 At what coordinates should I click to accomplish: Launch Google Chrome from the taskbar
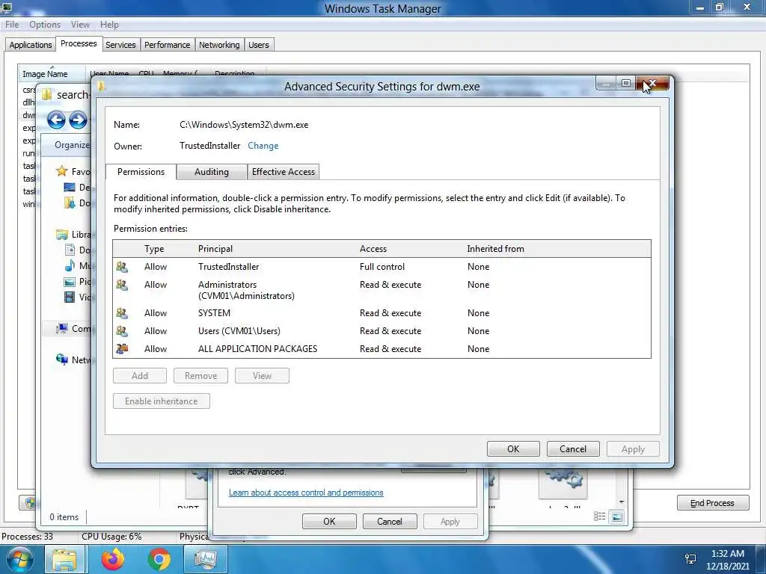[159, 559]
